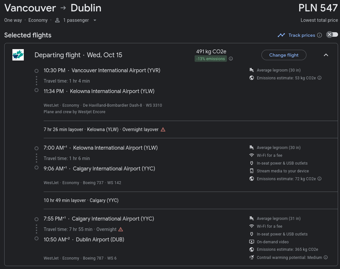The width and height of the screenshot is (340, 269).
Task: Click '7 hr 26 min layover' Kelowna row
Action: coord(104,129)
